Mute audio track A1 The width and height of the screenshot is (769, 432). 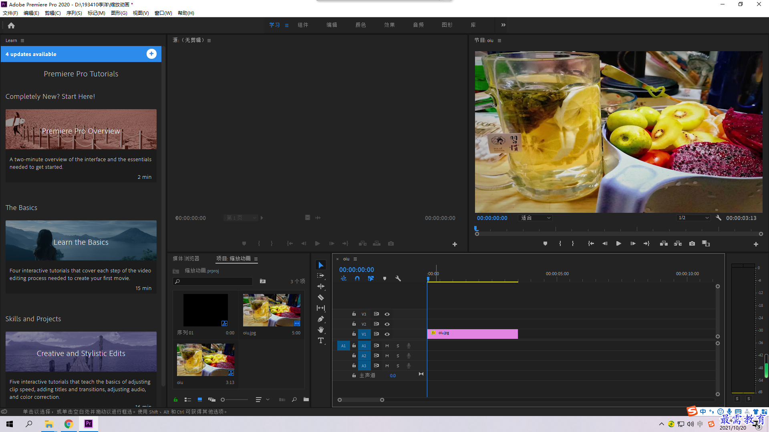coord(387,346)
